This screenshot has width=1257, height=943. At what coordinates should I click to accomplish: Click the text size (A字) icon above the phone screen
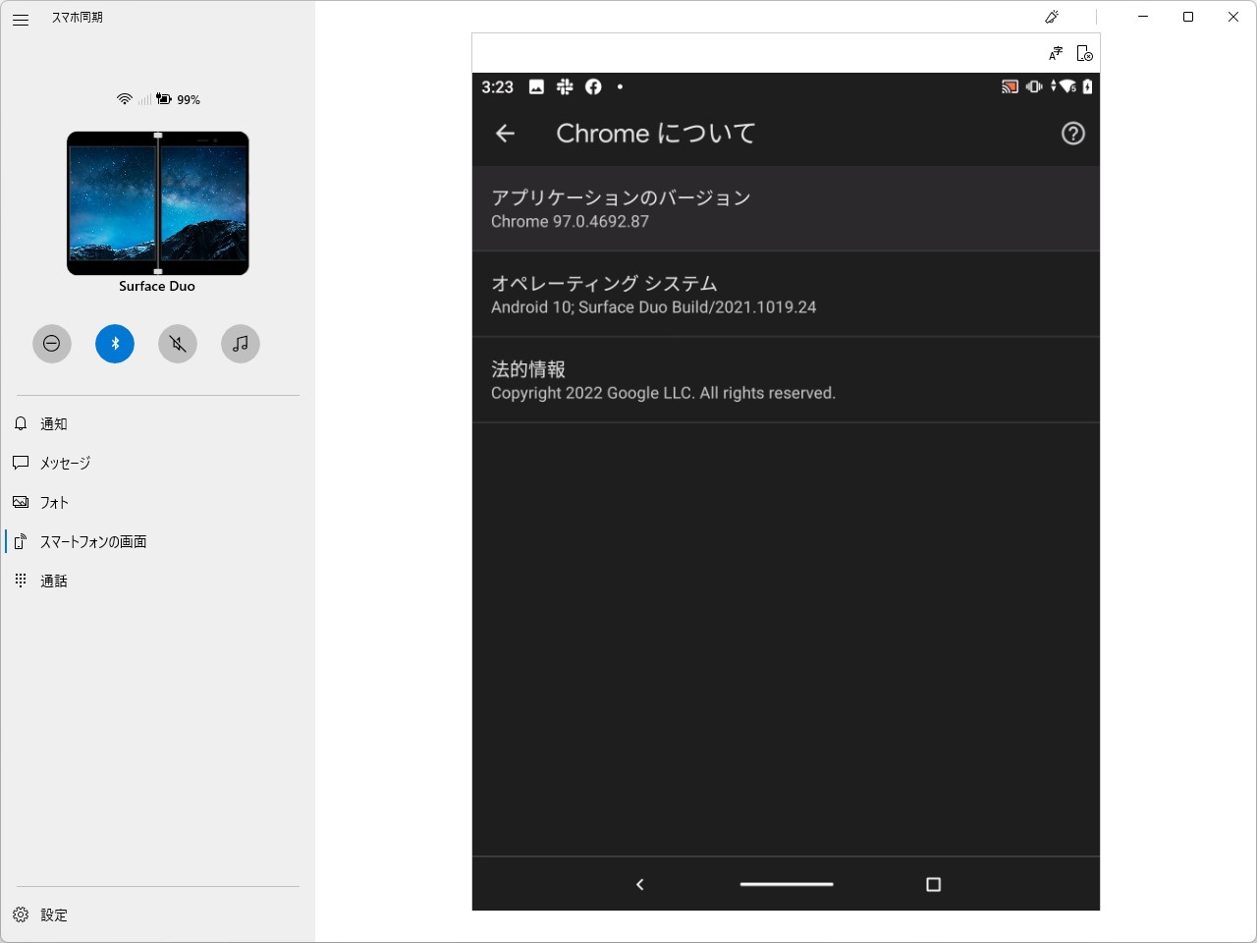pyautogui.click(x=1056, y=53)
